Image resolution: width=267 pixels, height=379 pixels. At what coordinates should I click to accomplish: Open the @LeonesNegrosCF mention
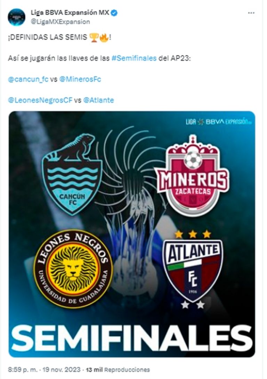[x=40, y=100]
